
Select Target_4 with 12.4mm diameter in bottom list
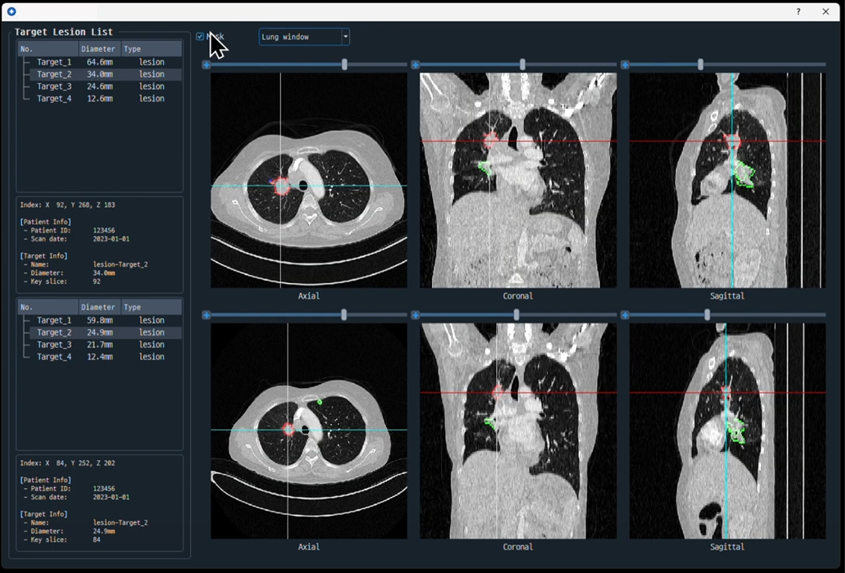pyautogui.click(x=54, y=357)
